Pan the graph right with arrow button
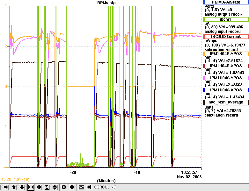Image resolution: width=249 pixels, height=191 pixels. click(6, 187)
